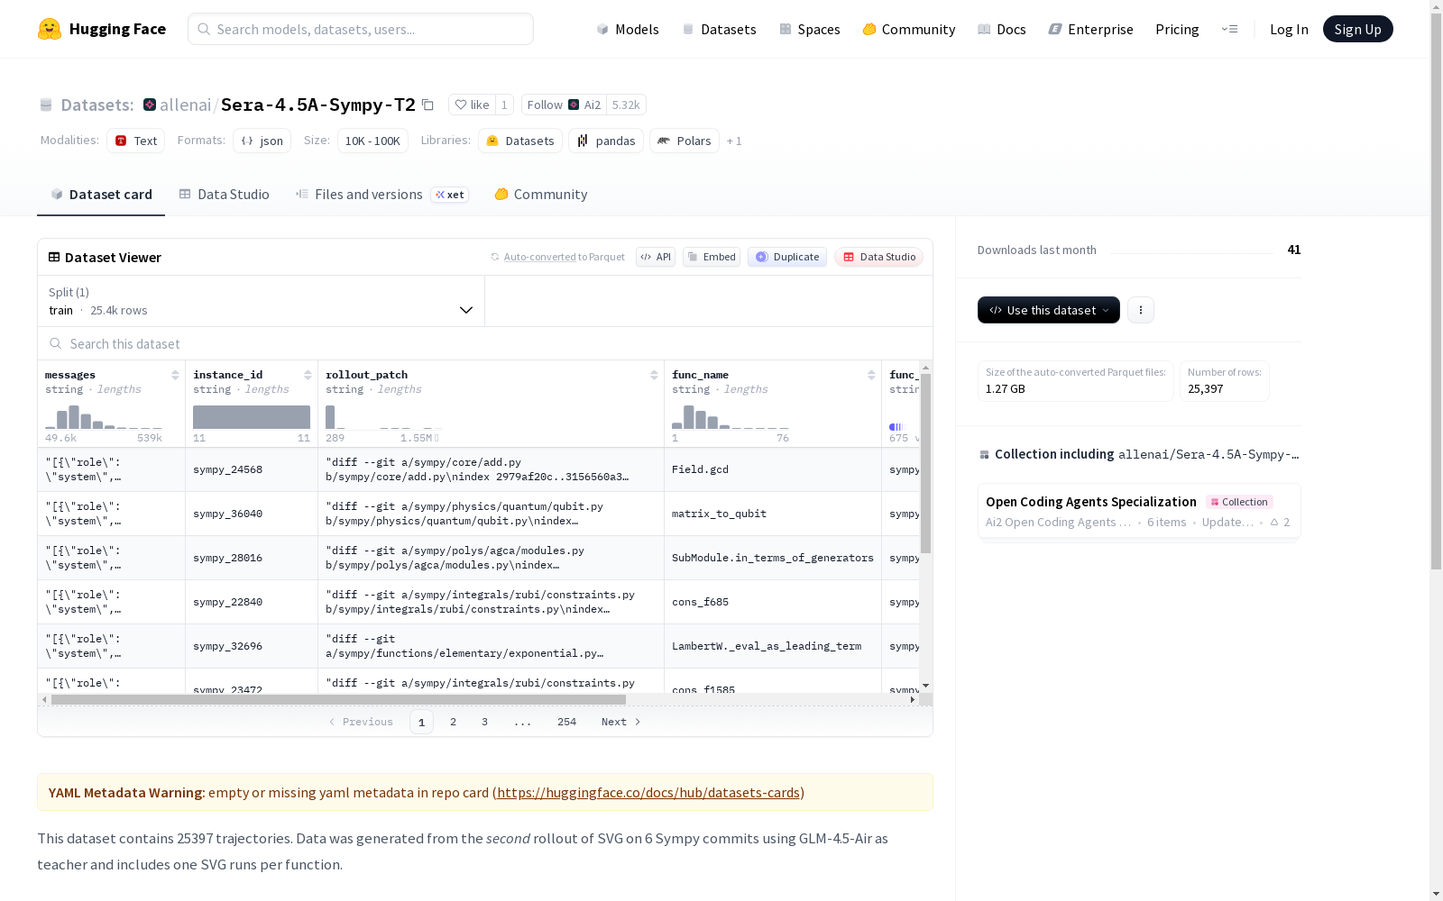Screen dimensions: 1443x901
Task: Open the API access button
Action: pos(656,257)
